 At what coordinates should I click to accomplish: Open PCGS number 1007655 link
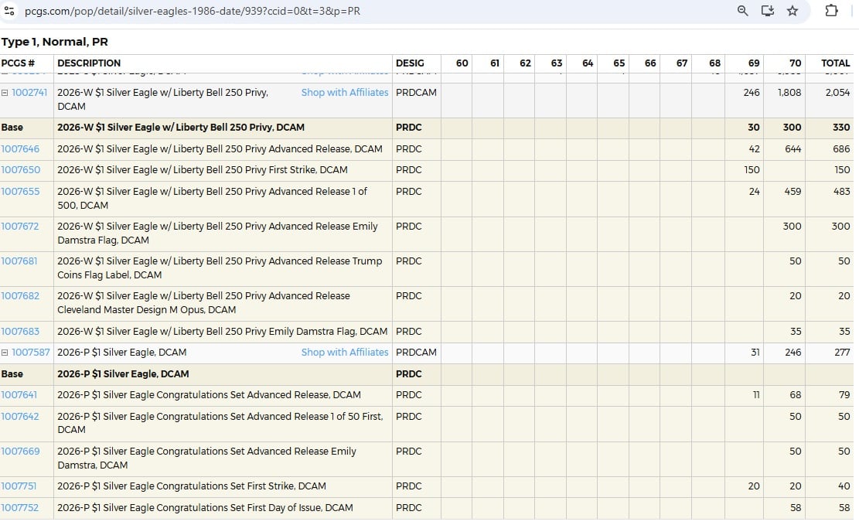tap(20, 191)
